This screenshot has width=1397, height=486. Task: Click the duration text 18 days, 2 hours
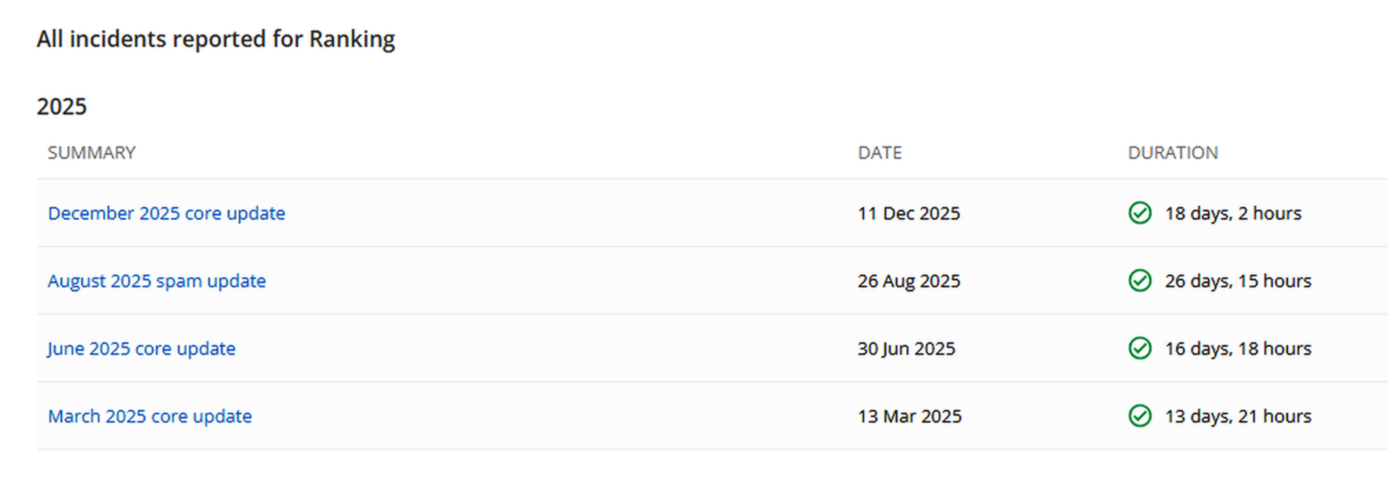[1232, 213]
